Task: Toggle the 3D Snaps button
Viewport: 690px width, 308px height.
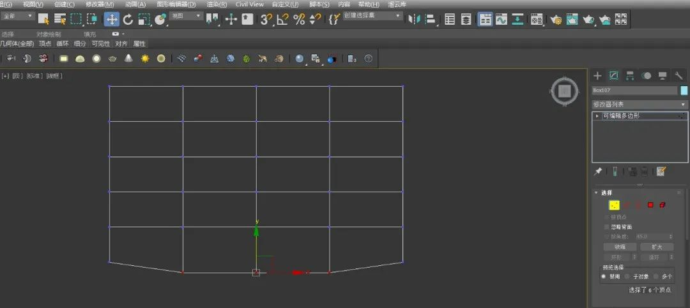Action: point(266,19)
